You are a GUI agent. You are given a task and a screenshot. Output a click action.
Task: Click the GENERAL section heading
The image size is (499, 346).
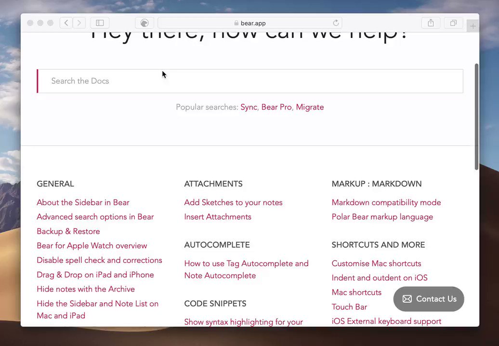(x=55, y=184)
